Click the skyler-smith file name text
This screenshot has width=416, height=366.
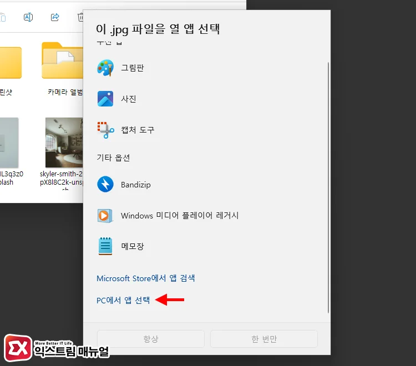[x=62, y=180]
